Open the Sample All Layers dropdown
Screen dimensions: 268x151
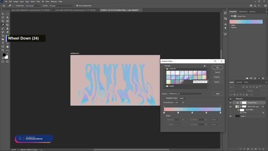tap(61, 5)
